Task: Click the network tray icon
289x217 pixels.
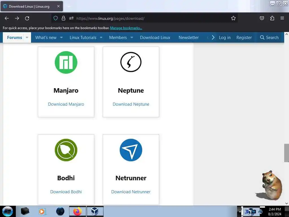Action: pyautogui.click(x=254, y=212)
